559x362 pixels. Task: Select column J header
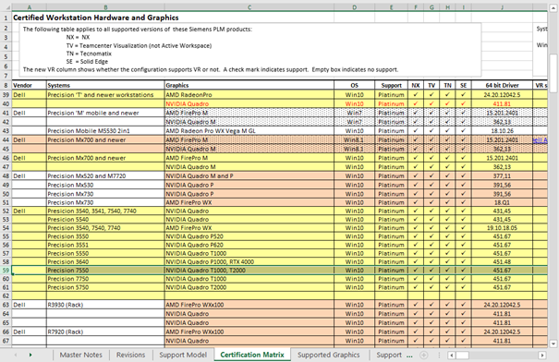(502, 7)
